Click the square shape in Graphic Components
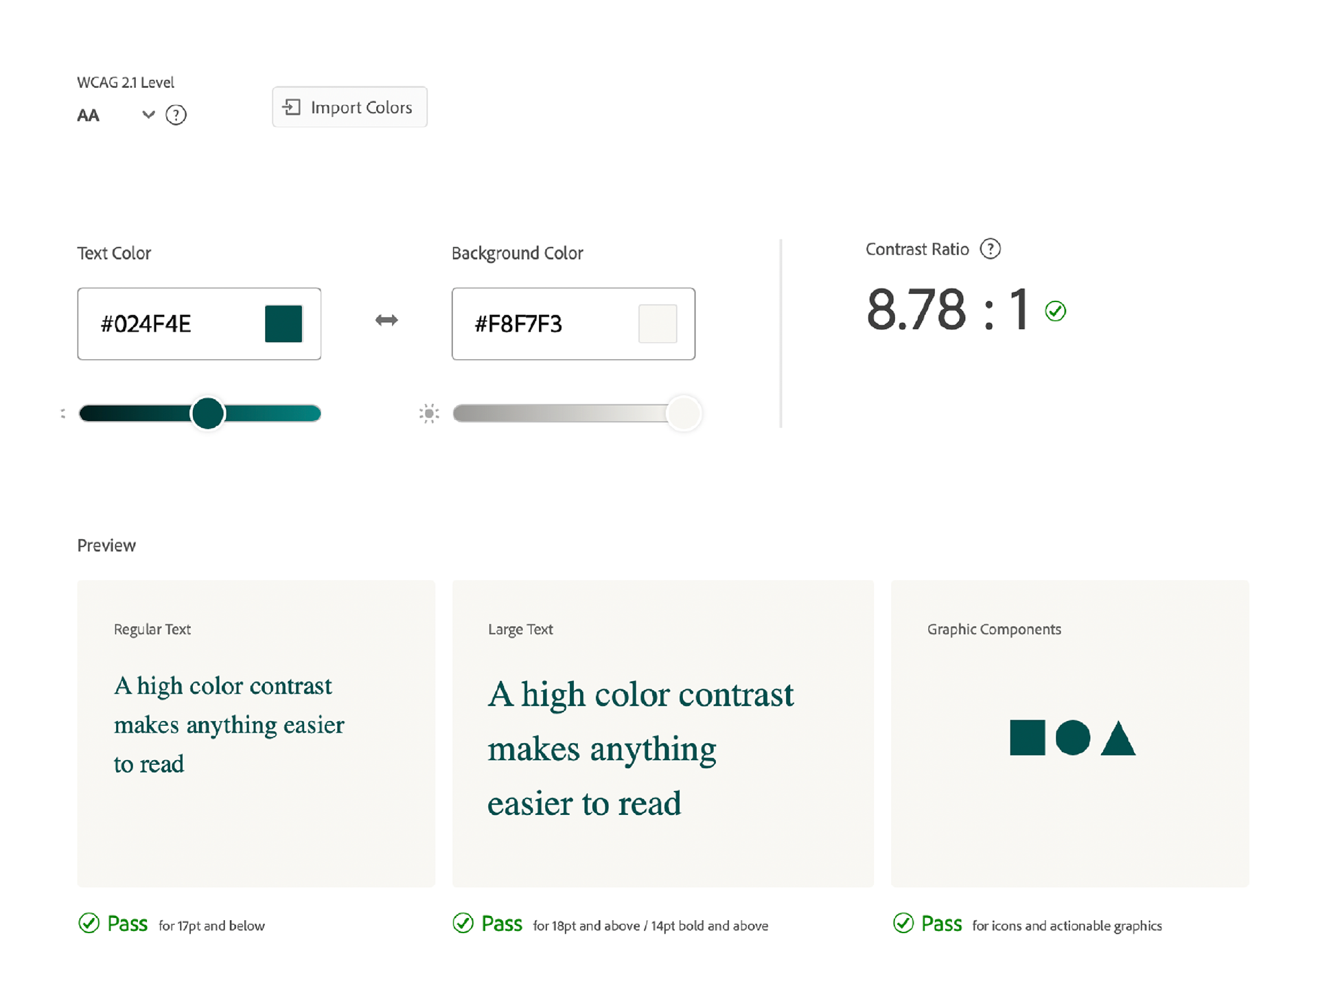The height and width of the screenshot is (1008, 1318). [1027, 737]
